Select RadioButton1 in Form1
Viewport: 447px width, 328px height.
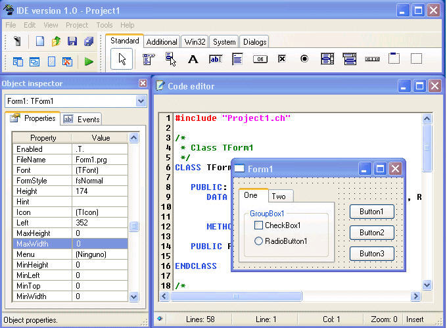coord(258,241)
